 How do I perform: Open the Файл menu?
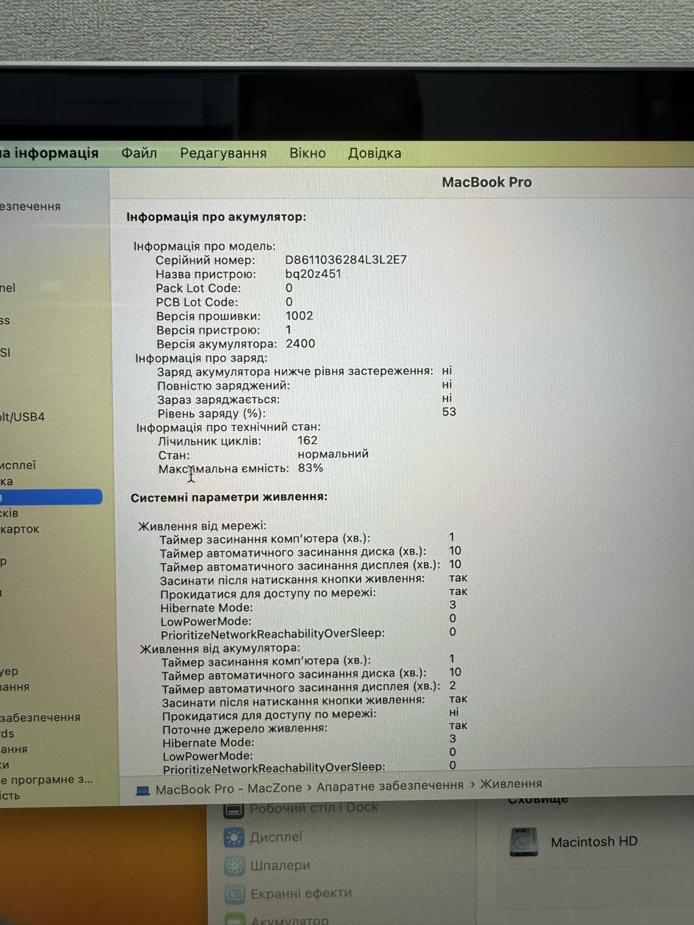click(x=139, y=153)
